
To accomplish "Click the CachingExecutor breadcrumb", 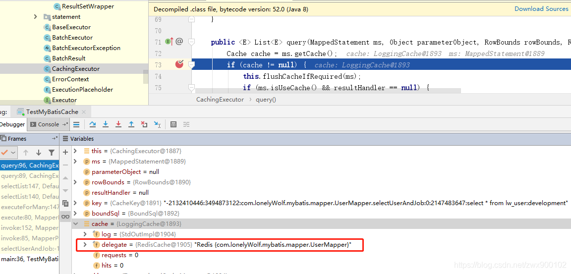I will (x=220, y=99).
